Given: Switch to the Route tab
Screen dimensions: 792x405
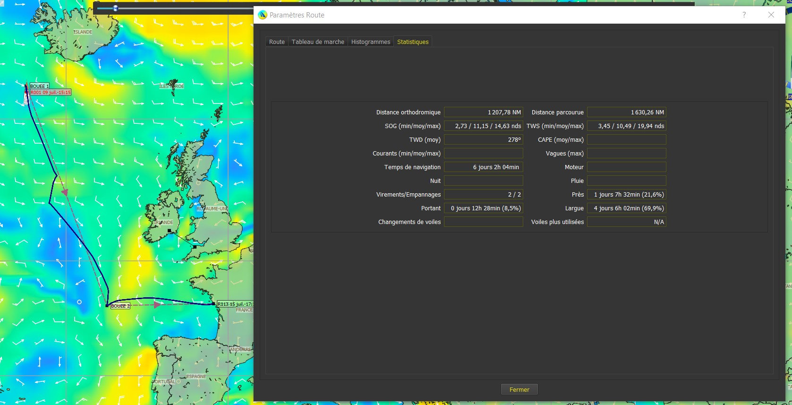Looking at the screenshot, I should point(277,42).
